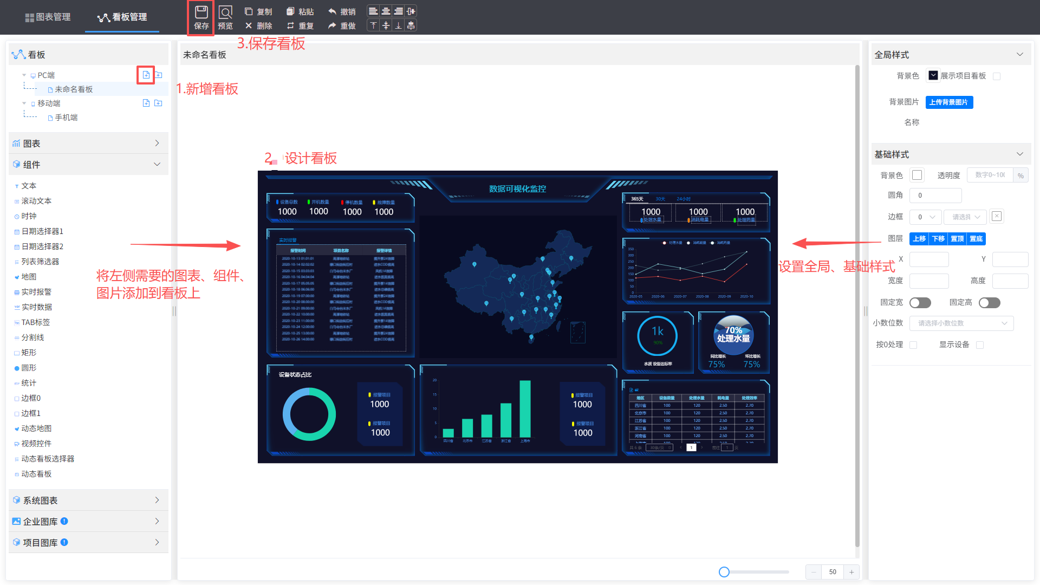Check the 展示项目看板 checkbox

pos(997,76)
